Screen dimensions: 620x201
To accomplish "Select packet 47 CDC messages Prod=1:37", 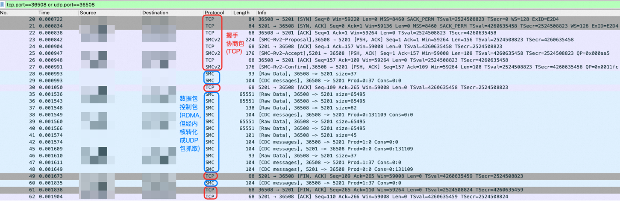I will [x=310, y=162].
